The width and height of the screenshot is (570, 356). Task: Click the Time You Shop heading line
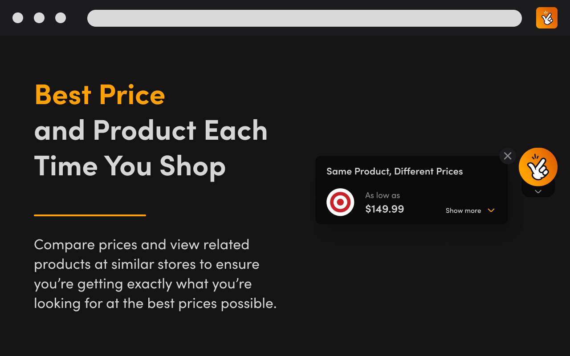(x=130, y=166)
